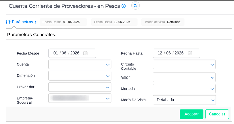Expand the Valor dropdown
Screen dimensions: 234x124
point(184,77)
